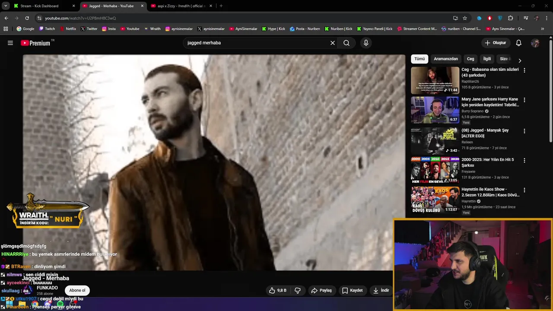Open the Chrome icon on the taskbar
The width and height of the screenshot is (553, 311).
coord(35,304)
